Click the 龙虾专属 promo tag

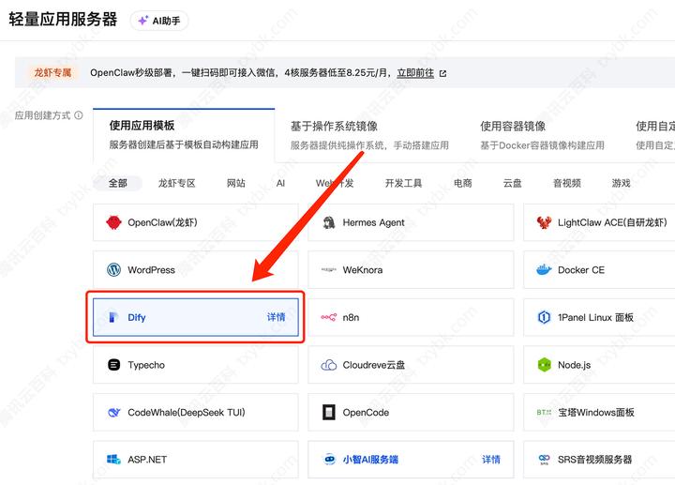point(52,72)
